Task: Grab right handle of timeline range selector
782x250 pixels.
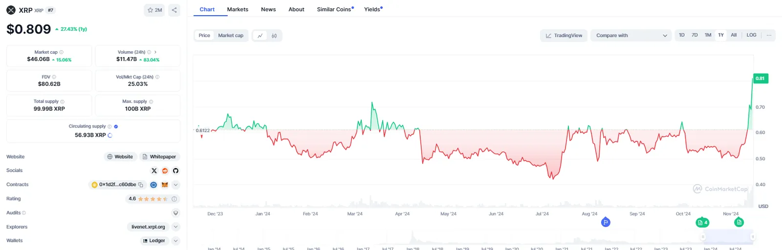Action: click(x=753, y=237)
